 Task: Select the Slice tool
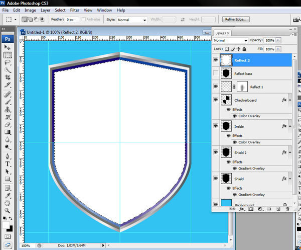(8, 85)
